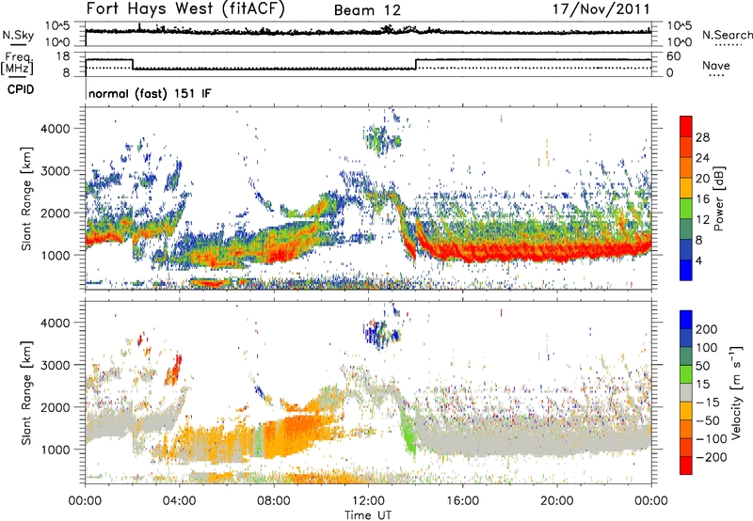Click the 'Time UT' axis label

point(368,515)
